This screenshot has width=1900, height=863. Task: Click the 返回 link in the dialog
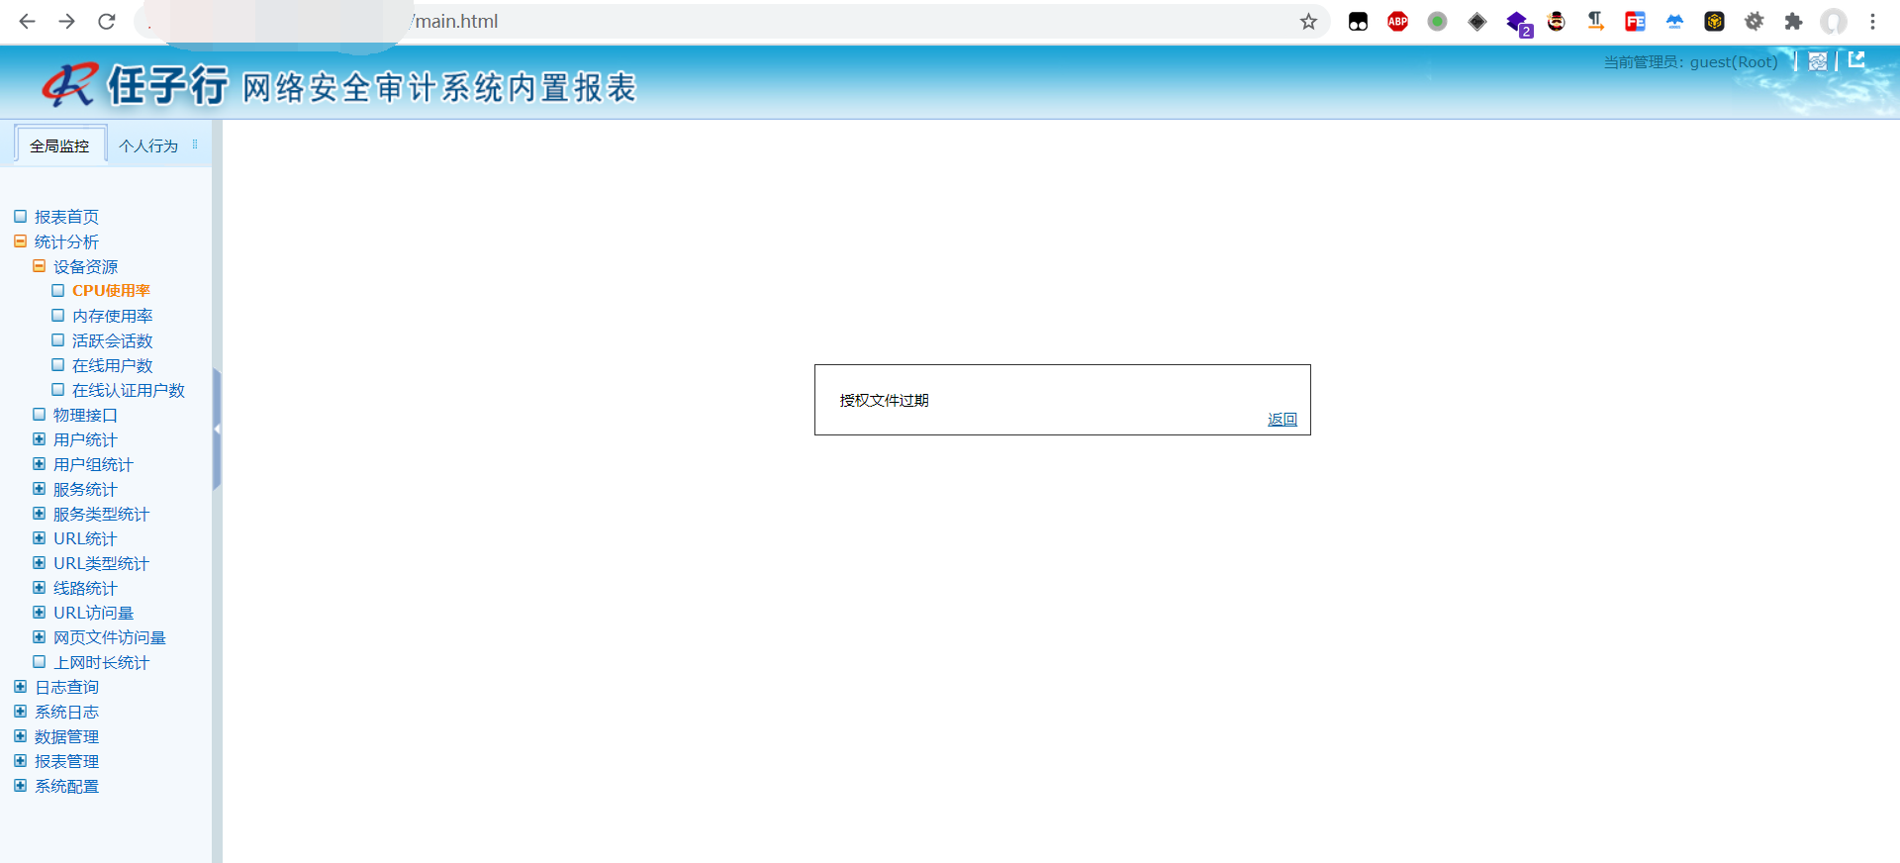(1282, 420)
